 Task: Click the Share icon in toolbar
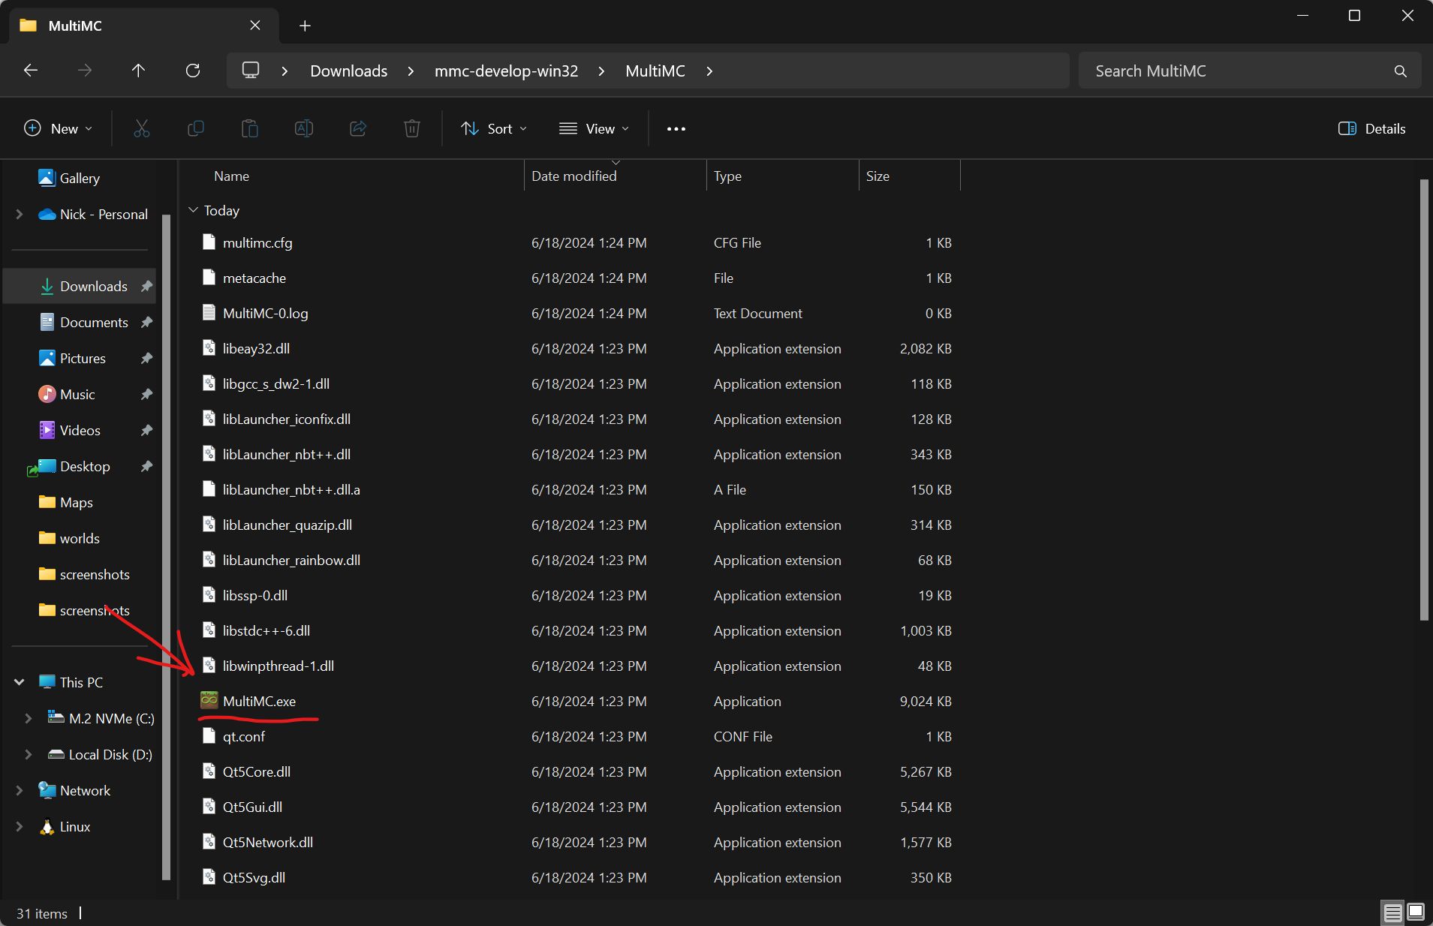(358, 129)
